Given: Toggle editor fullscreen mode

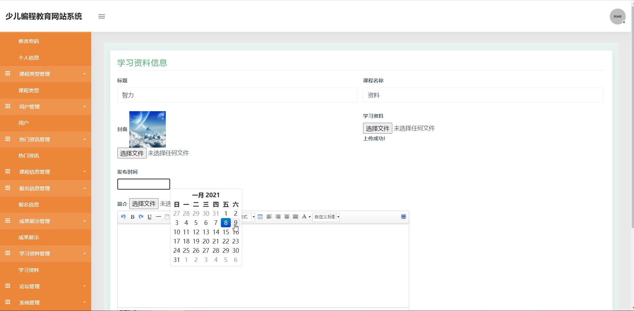Looking at the screenshot, I should pyautogui.click(x=404, y=217).
